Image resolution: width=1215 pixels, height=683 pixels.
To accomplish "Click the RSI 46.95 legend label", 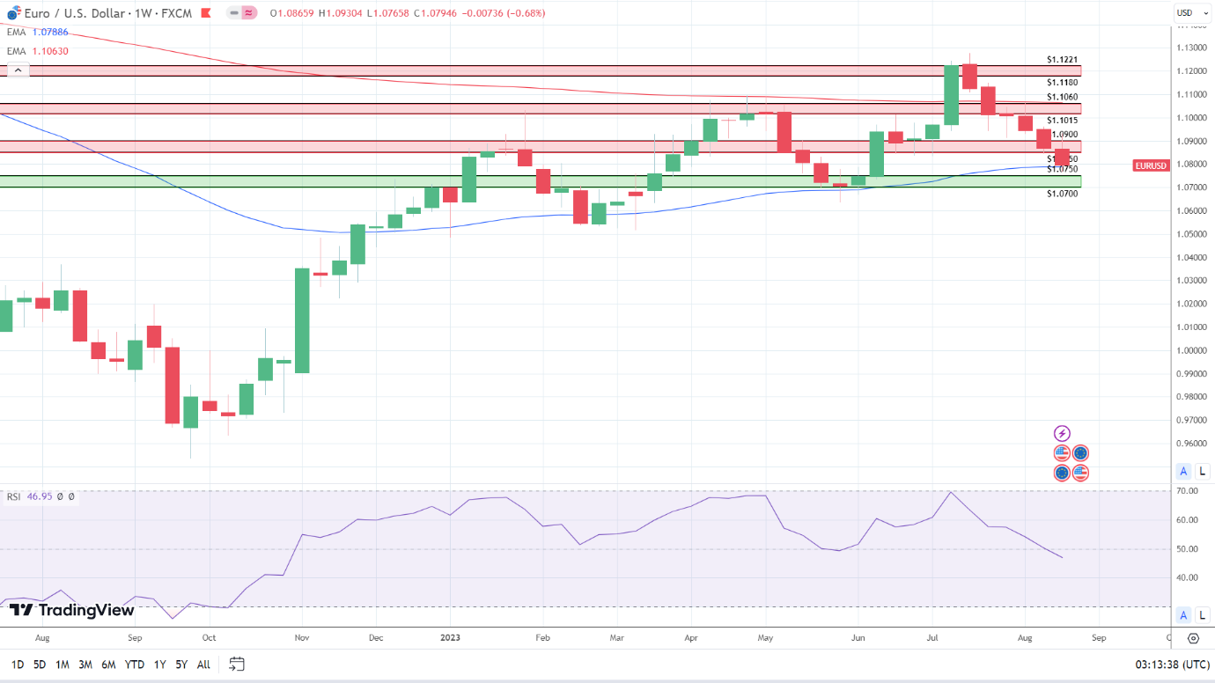I will (x=29, y=496).
